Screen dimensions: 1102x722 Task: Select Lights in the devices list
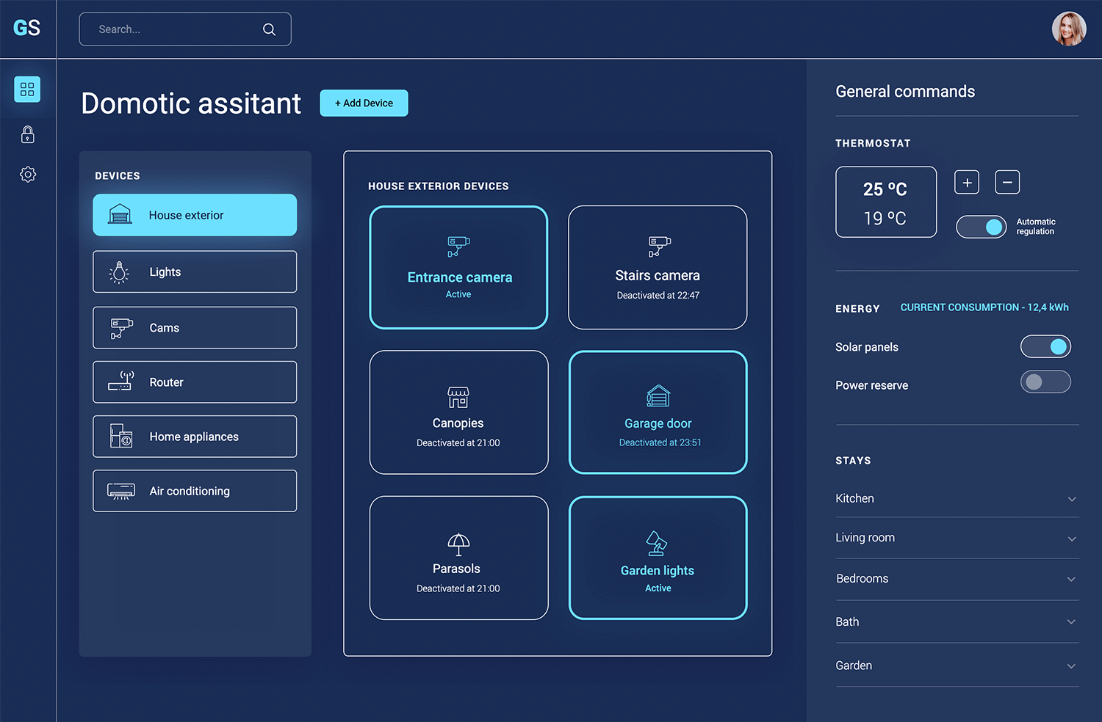pyautogui.click(x=195, y=271)
